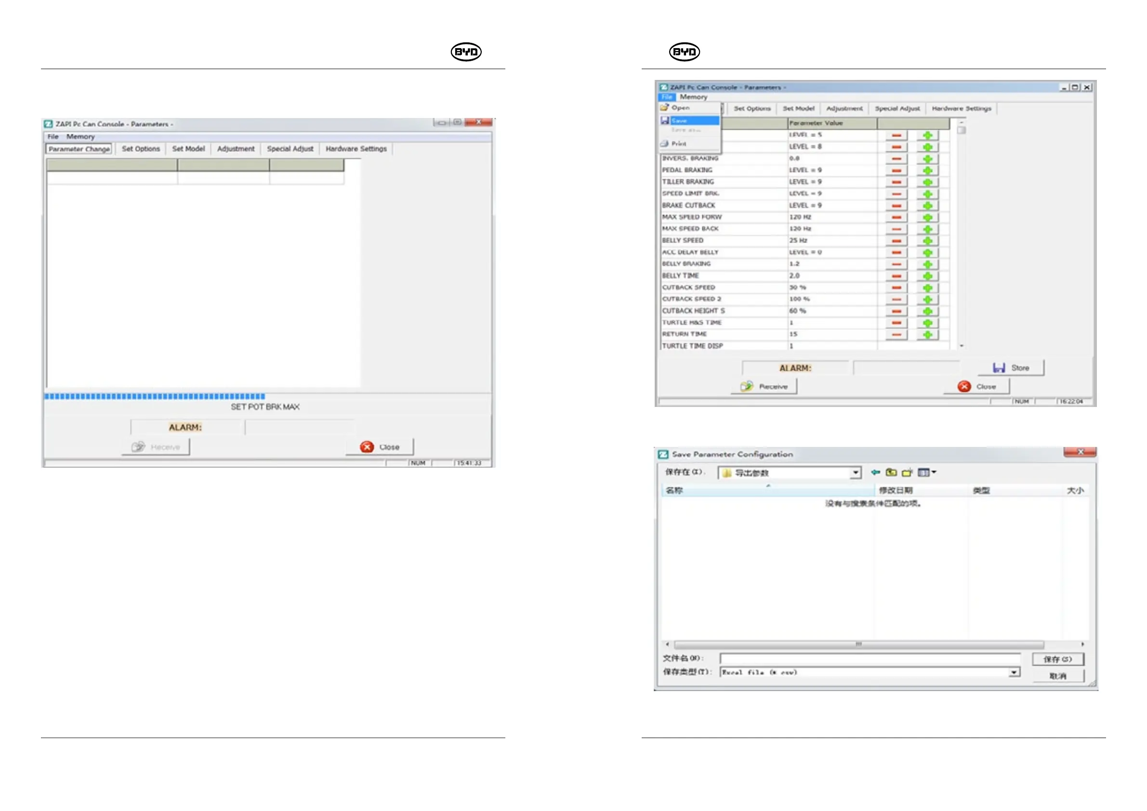Click the create new folder icon

(907, 472)
